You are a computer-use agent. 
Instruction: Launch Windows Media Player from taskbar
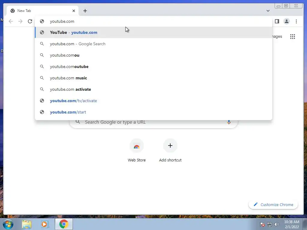[x=45, y=224]
